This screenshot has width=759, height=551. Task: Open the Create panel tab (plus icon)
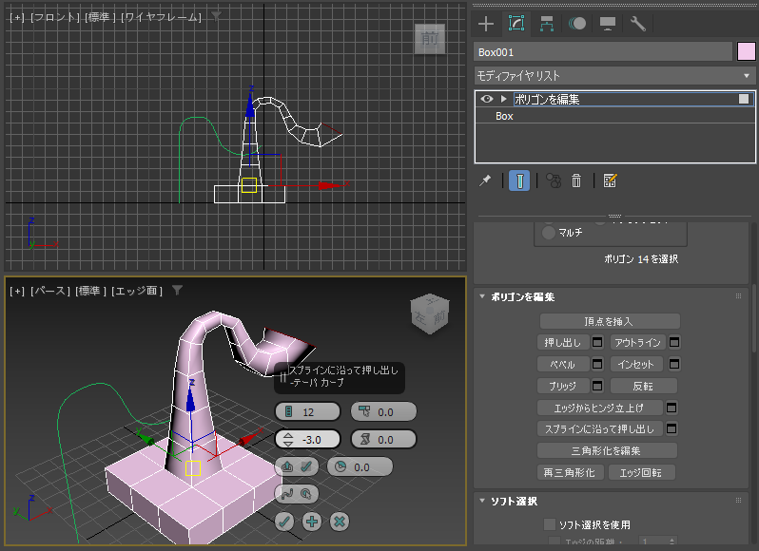click(x=485, y=23)
